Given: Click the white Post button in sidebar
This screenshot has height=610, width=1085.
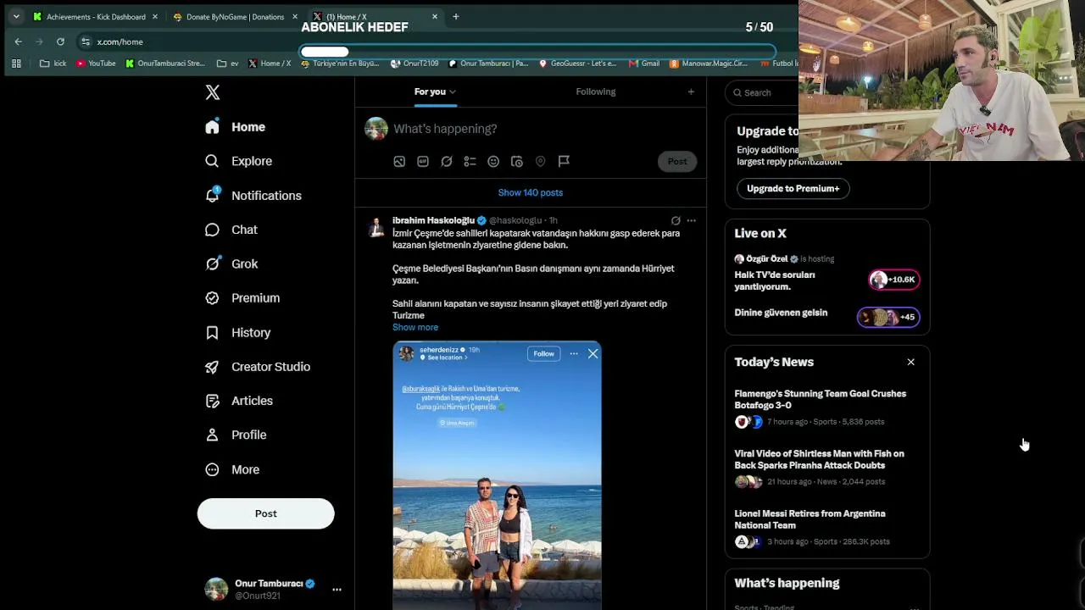Looking at the screenshot, I should coord(266,513).
